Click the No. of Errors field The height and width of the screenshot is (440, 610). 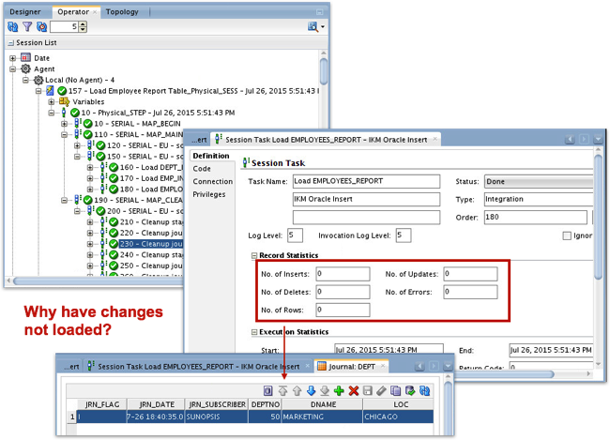click(x=470, y=292)
